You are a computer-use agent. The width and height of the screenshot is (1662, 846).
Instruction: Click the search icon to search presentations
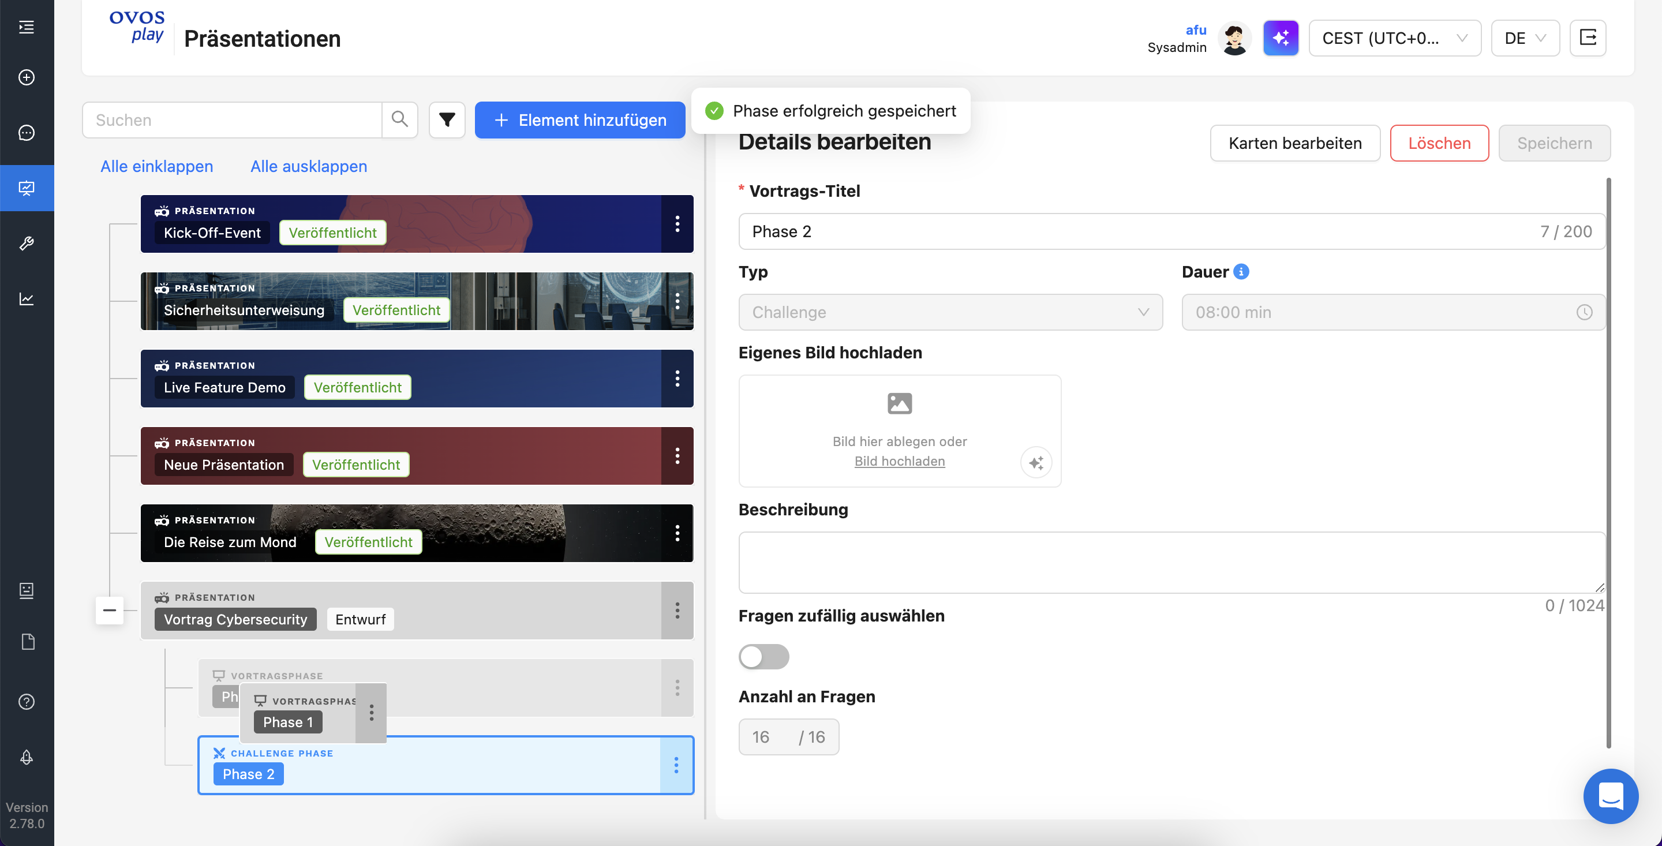pyautogui.click(x=400, y=121)
